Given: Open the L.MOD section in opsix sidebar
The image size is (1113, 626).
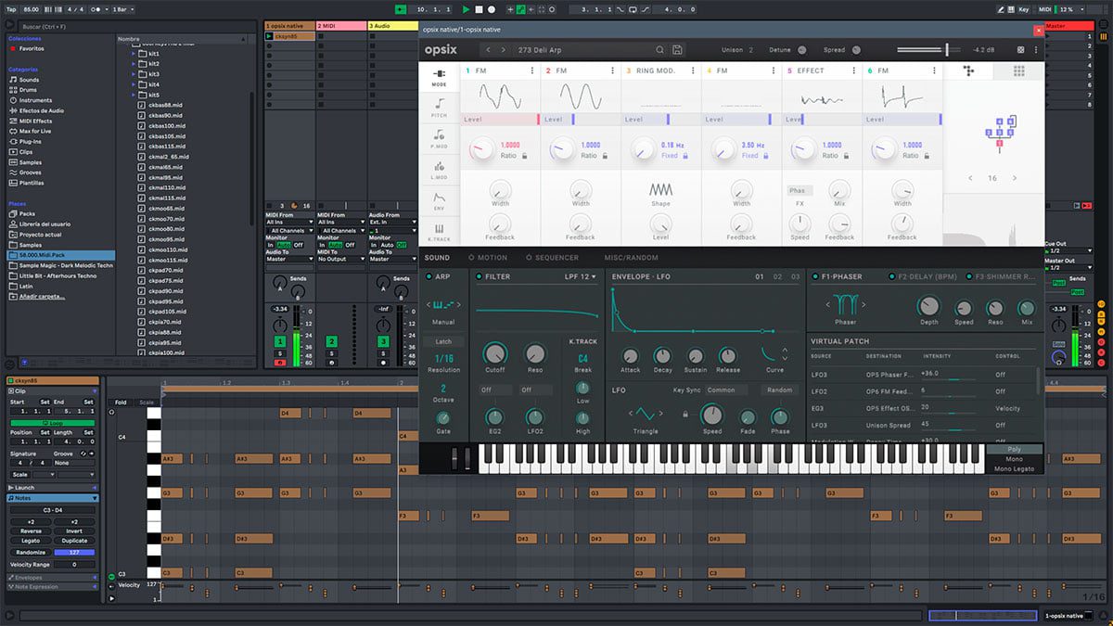Looking at the screenshot, I should [x=439, y=170].
